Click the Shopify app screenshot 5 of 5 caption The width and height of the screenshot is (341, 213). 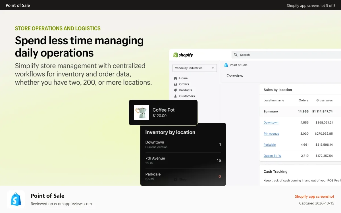point(311,5)
